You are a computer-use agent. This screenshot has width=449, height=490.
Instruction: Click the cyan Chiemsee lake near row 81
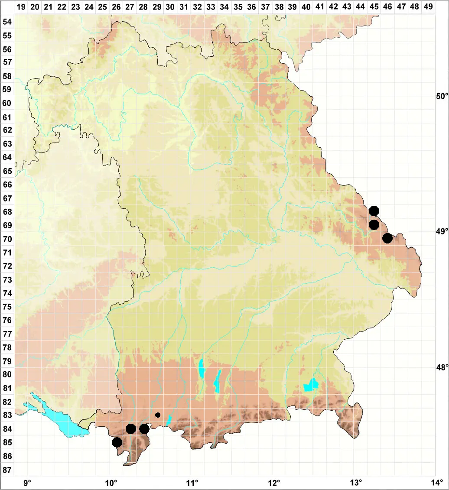[311, 385]
